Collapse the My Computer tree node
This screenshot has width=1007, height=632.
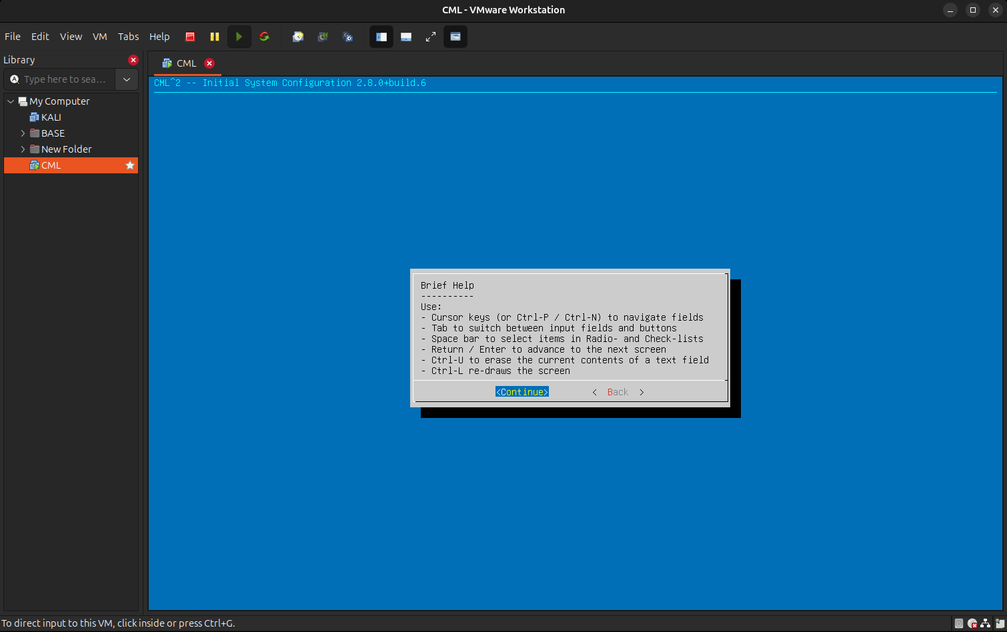[11, 101]
